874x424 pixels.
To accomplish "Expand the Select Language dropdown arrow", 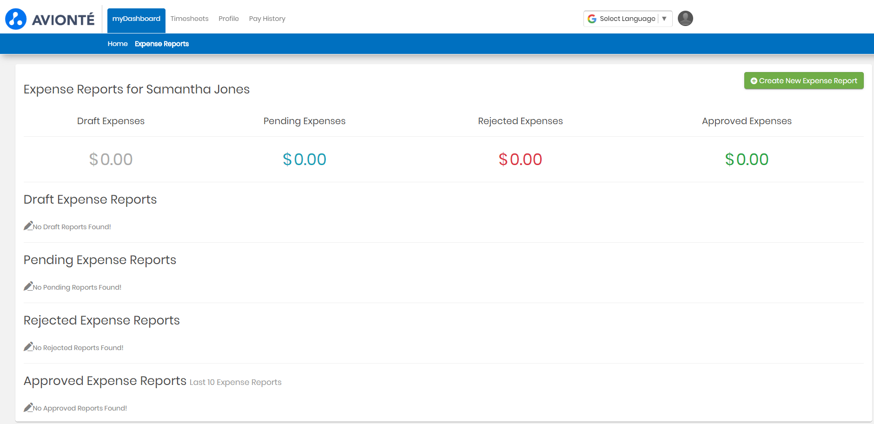I will point(664,19).
